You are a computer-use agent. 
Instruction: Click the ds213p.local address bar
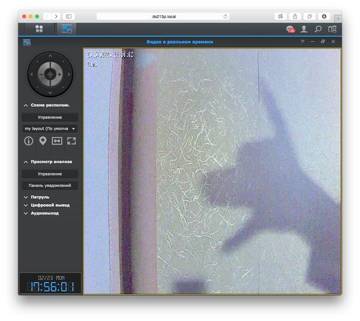coord(163,17)
